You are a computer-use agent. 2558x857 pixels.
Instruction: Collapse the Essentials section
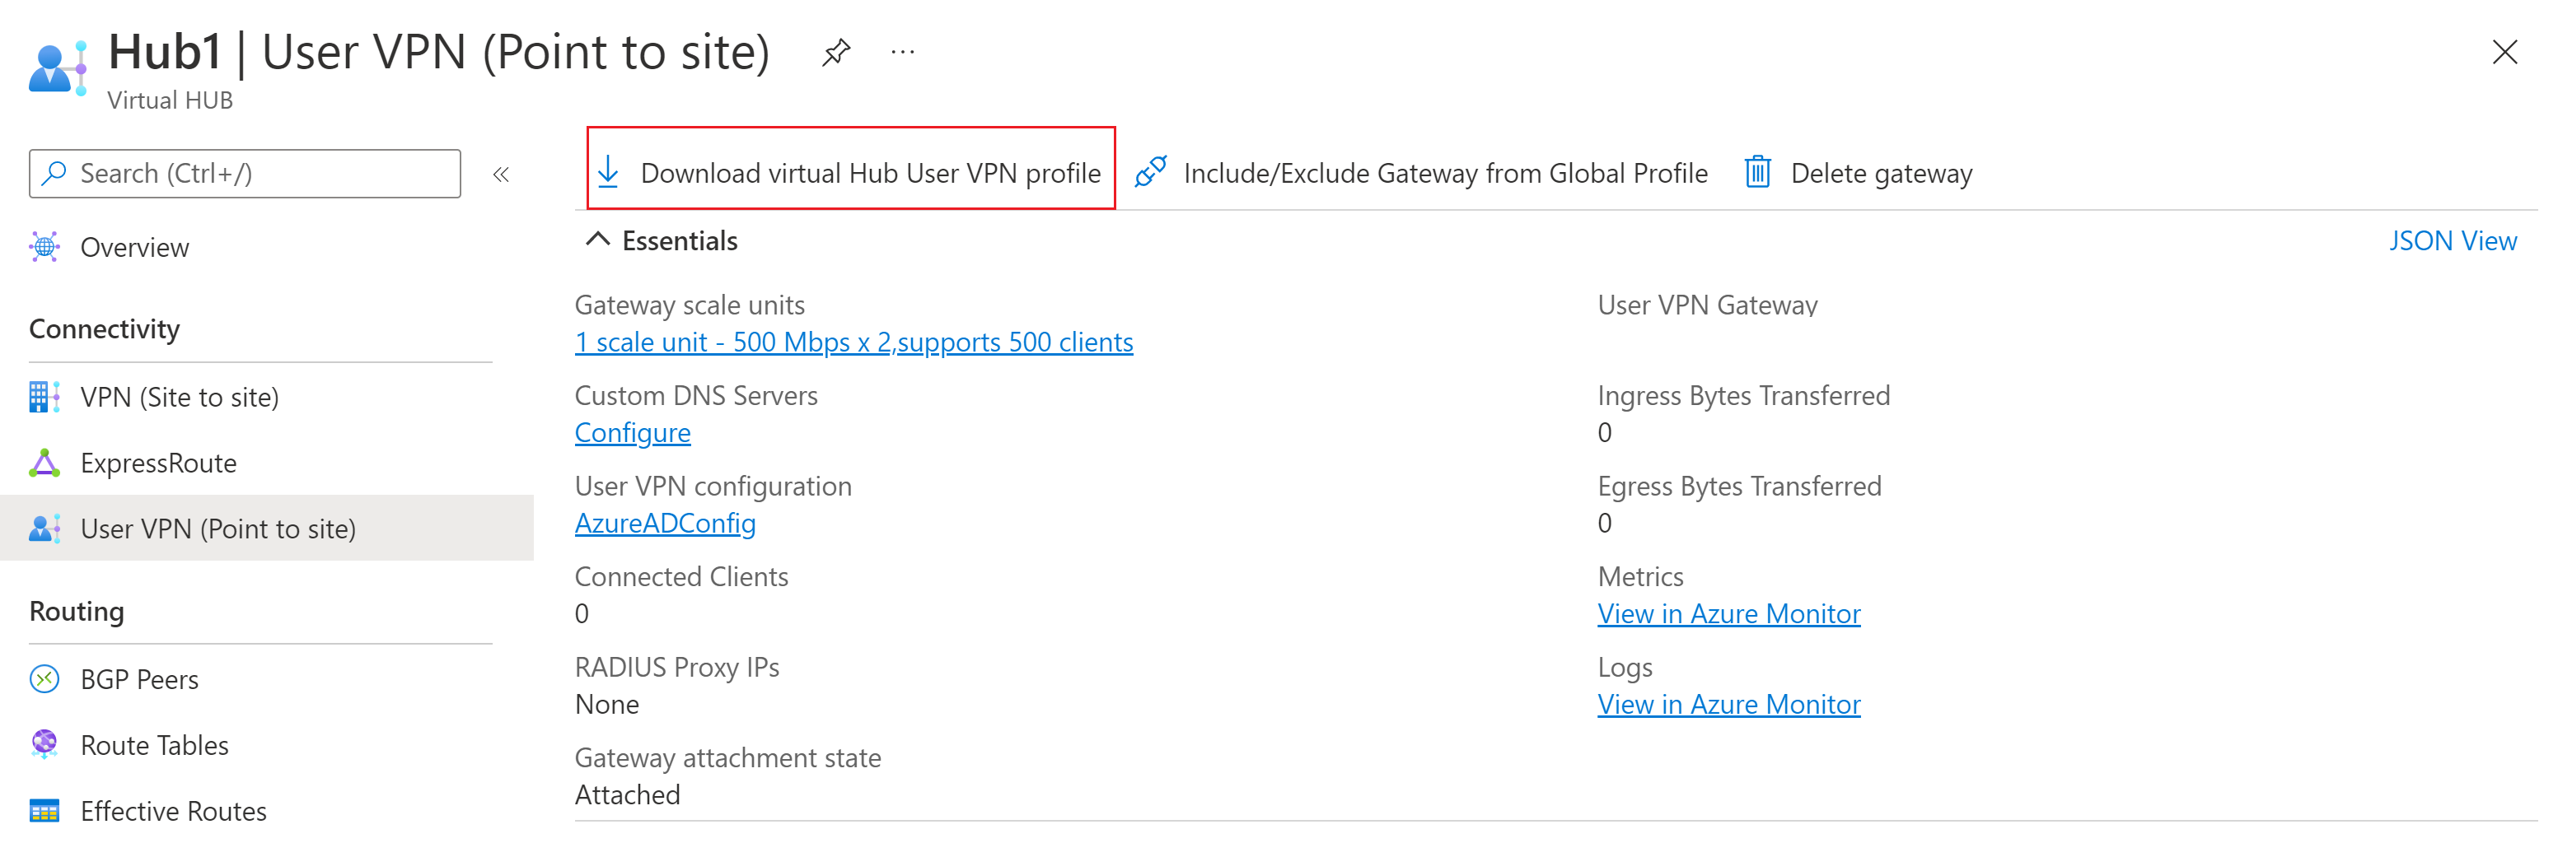coord(598,240)
